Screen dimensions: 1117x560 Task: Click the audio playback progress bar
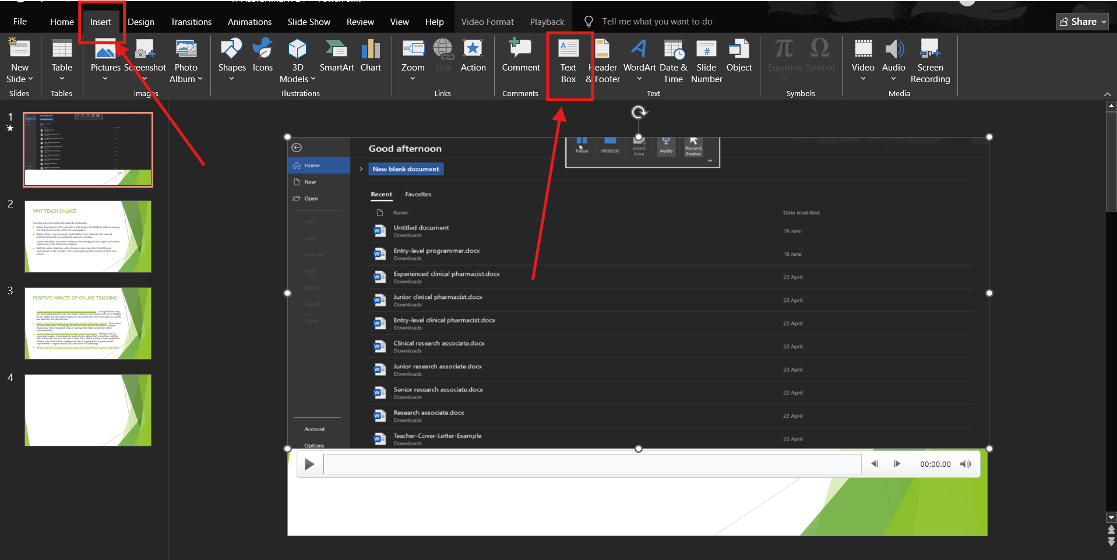[593, 464]
